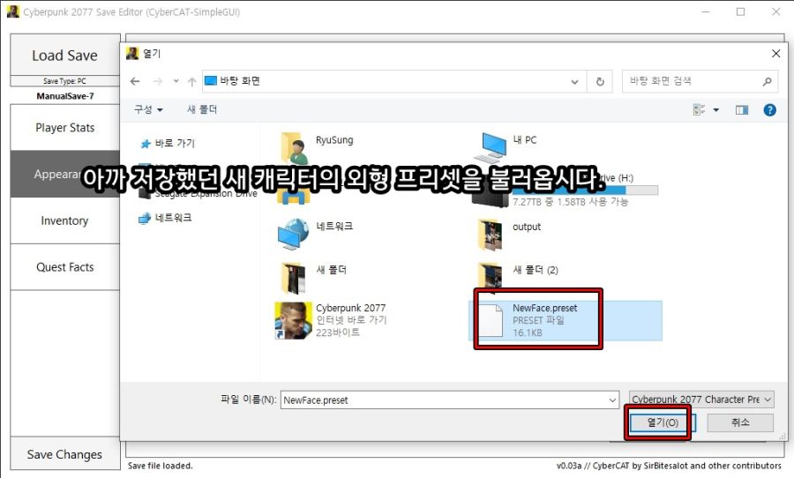Select the Cyberpunk 2077 internet shortcut
Viewport: 794px width, 478px height.
[331, 320]
